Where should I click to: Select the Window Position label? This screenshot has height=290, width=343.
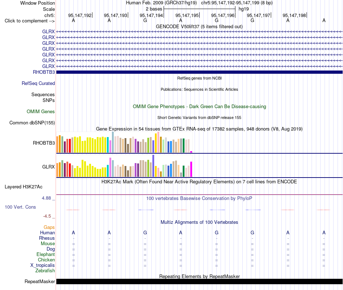tap(38, 3)
